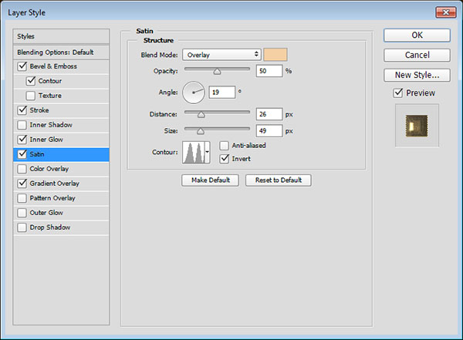Image resolution: width=463 pixels, height=340 pixels.
Task: Click the Reset to Default button
Action: pos(279,180)
